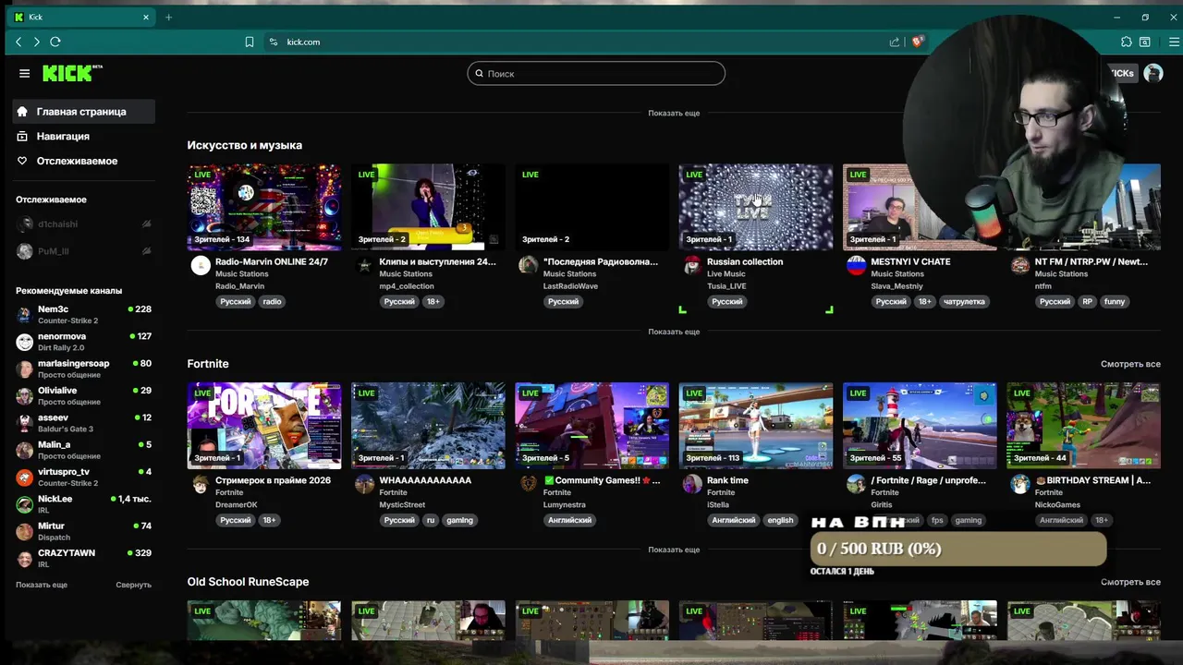Open asseev avatar in recommended list
The image size is (1183, 665).
[x=25, y=422]
